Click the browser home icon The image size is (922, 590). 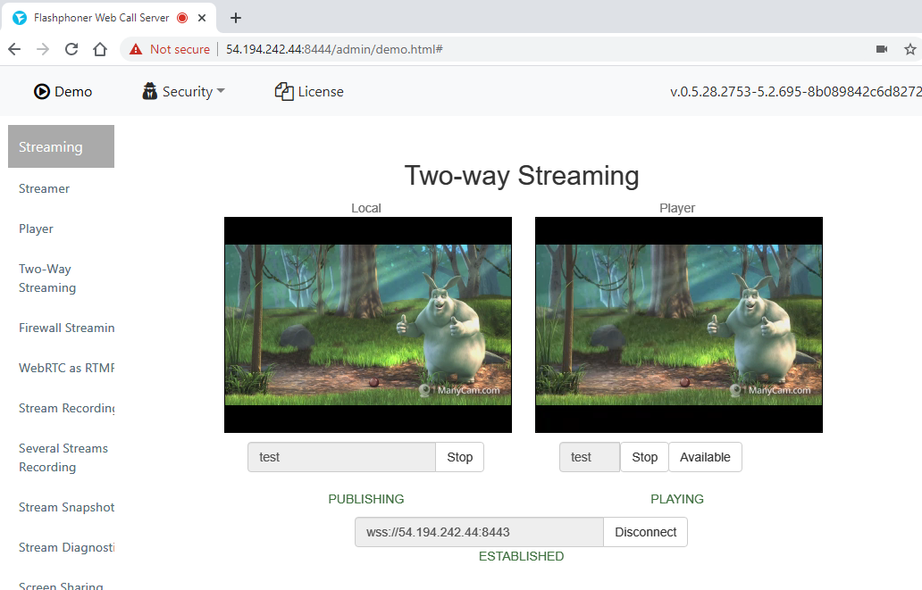pos(100,49)
